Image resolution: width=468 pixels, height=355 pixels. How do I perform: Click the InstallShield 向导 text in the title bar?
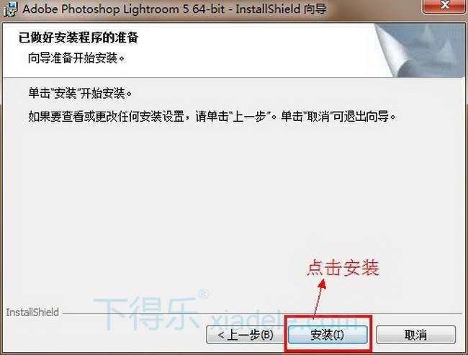tap(281, 9)
